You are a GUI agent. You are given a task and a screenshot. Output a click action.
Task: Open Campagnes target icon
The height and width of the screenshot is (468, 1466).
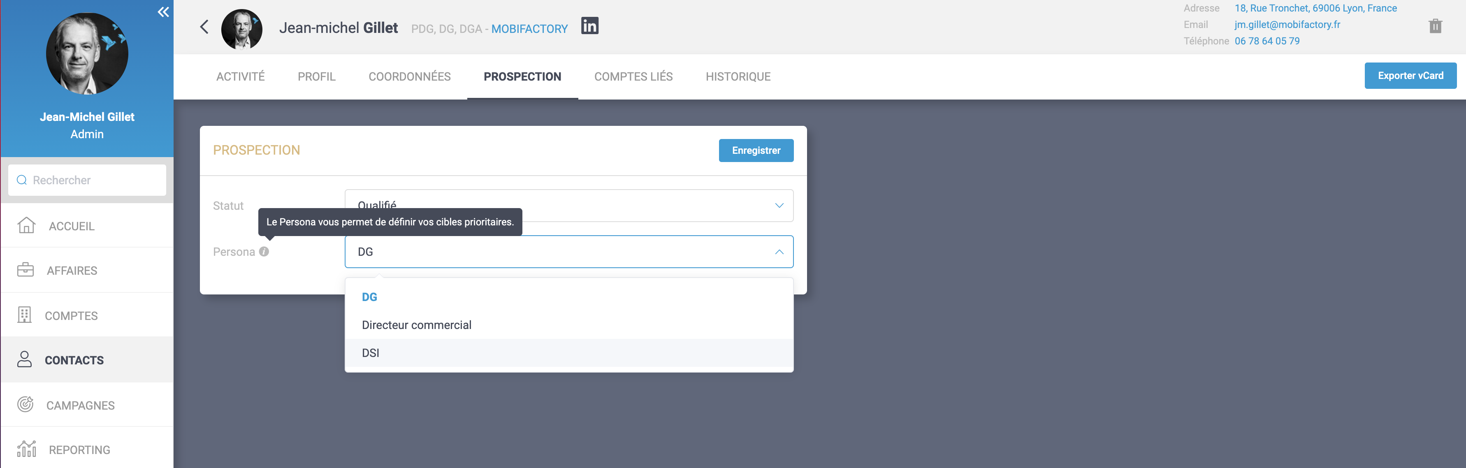point(26,404)
